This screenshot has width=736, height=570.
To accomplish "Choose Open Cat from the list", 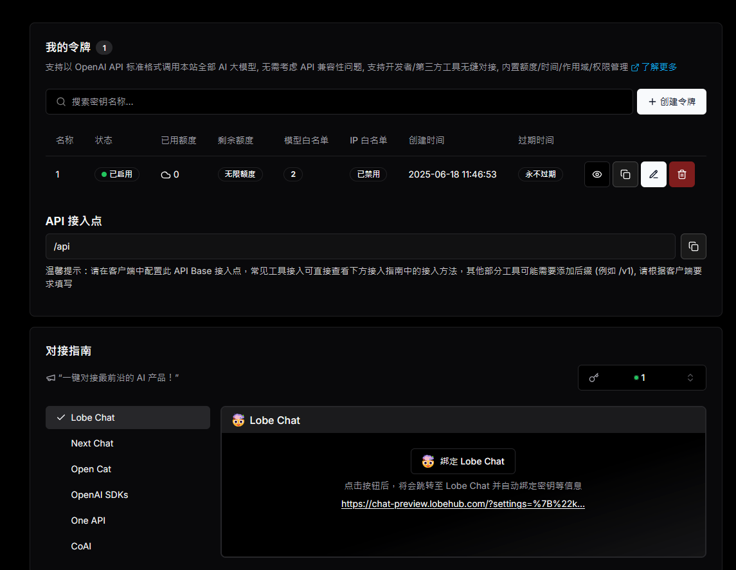I will [91, 469].
